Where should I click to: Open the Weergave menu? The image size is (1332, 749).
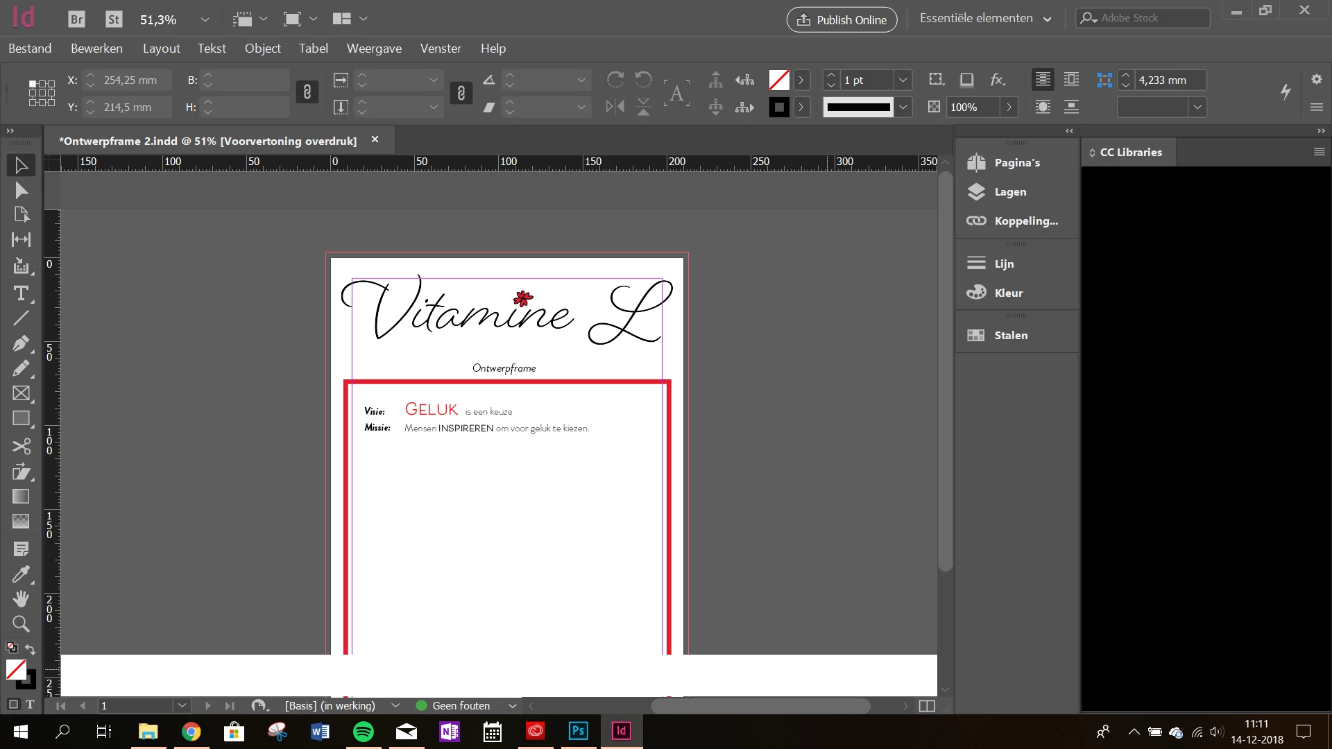coord(374,49)
